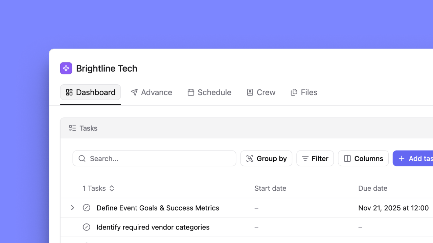Image resolution: width=433 pixels, height=243 pixels.
Task: Expand the Define Event Goals task row
Action: point(72,208)
